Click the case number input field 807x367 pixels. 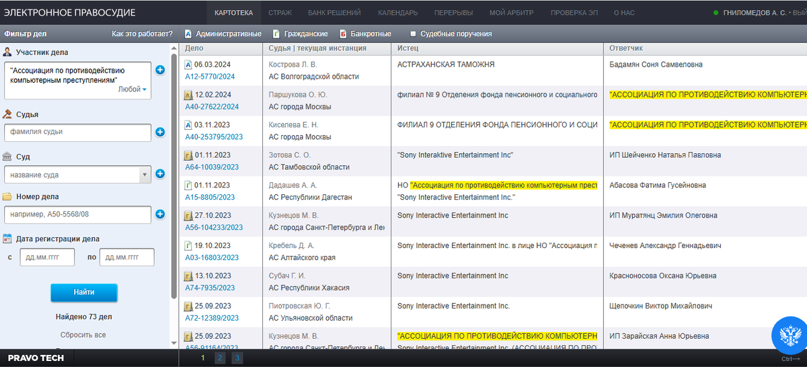tap(77, 215)
